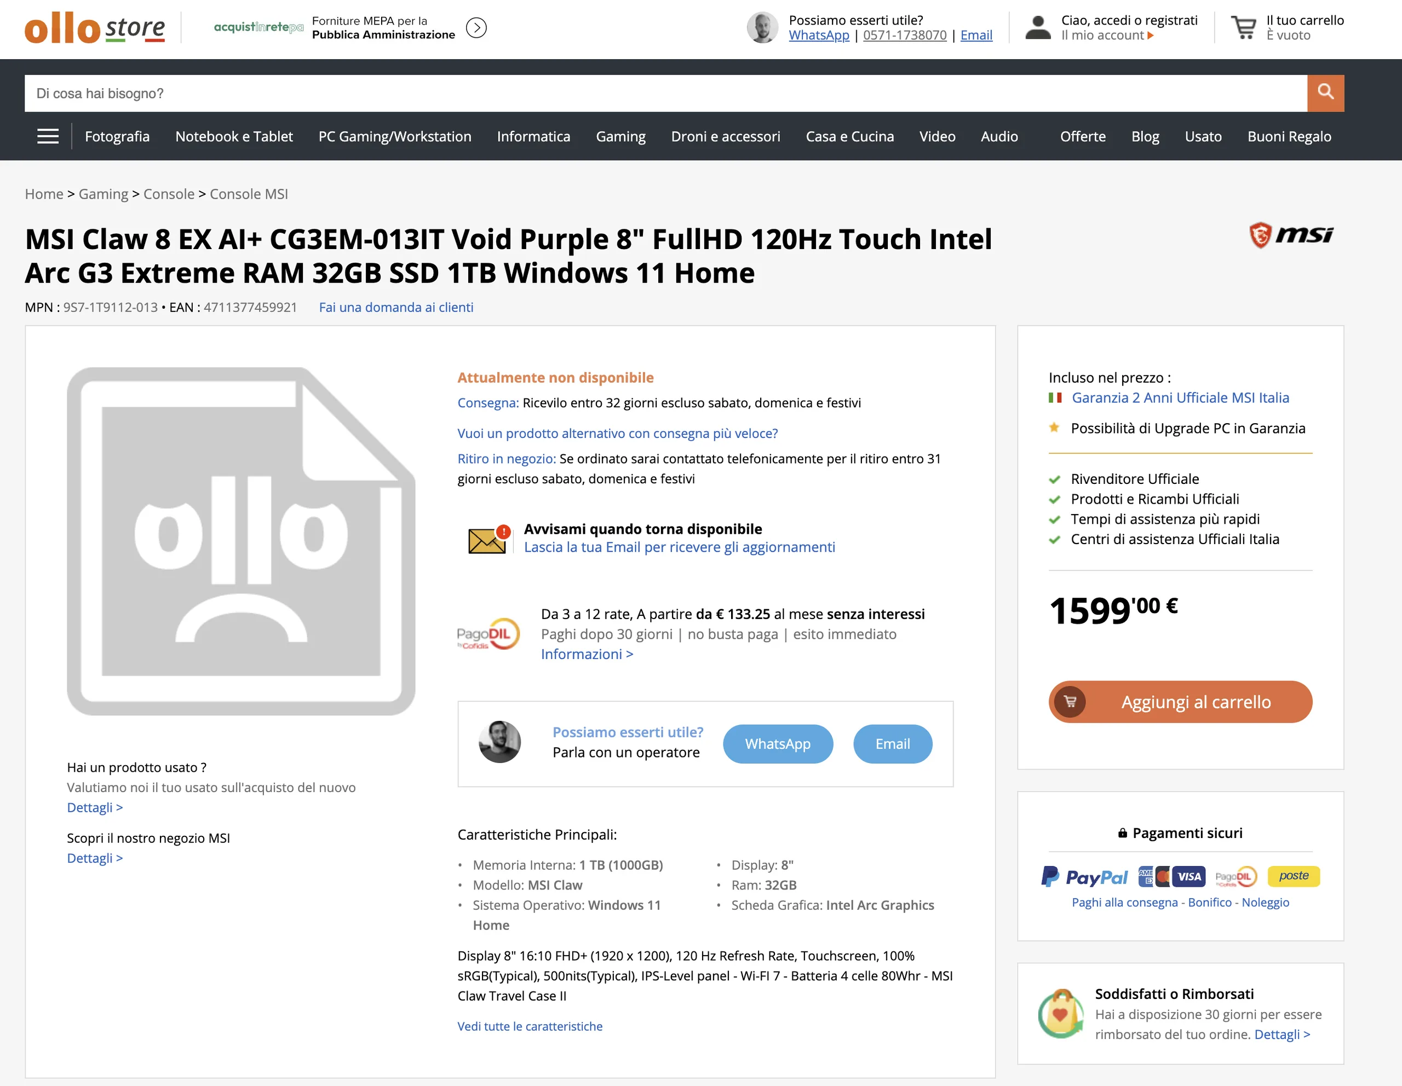The image size is (1402, 1086).
Task: Open the Notebook e Tablet menu
Action: [234, 136]
